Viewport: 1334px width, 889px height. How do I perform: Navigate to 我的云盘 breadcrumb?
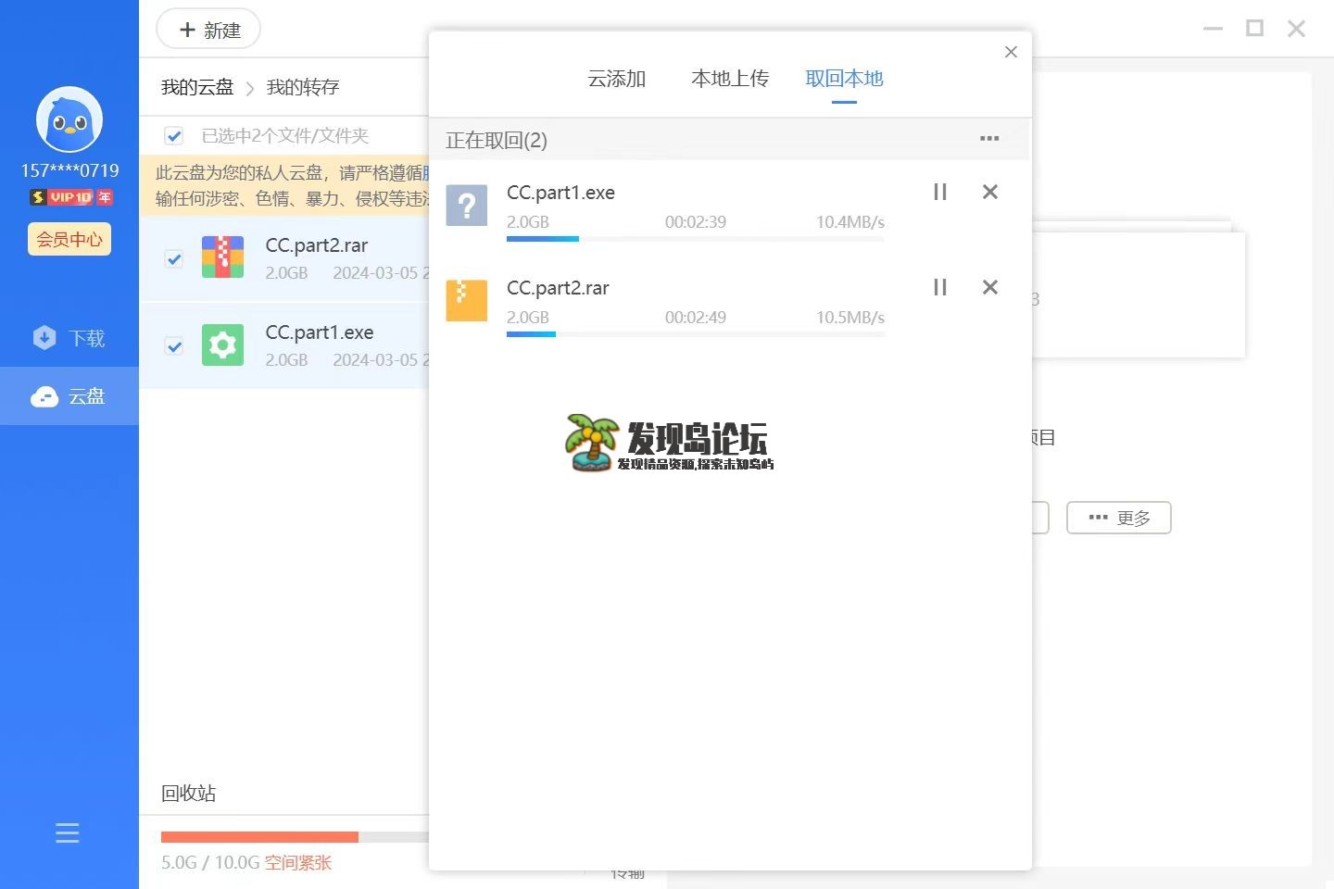[x=197, y=87]
